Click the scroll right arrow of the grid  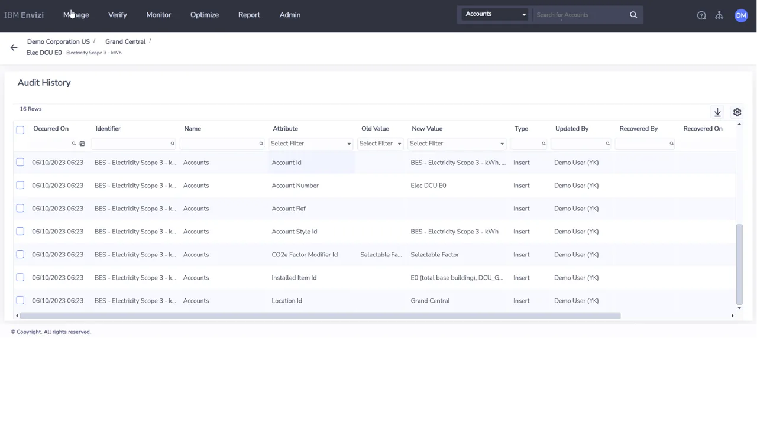coord(732,316)
